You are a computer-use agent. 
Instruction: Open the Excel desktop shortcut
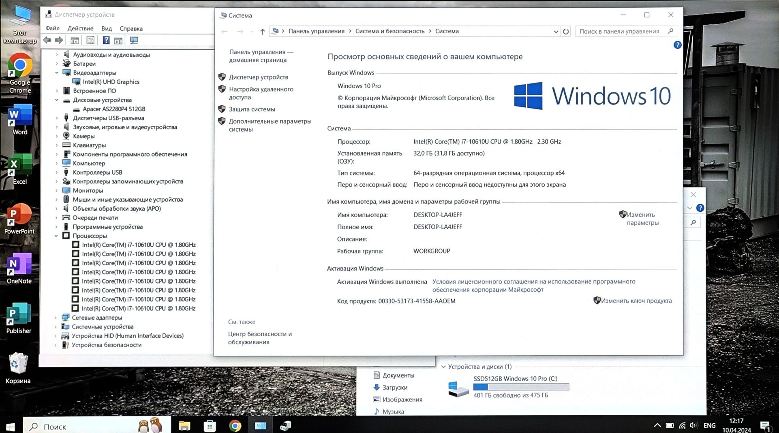click(x=20, y=169)
